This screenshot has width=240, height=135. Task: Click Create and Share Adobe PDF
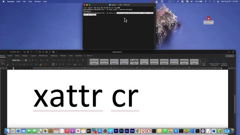214,63
